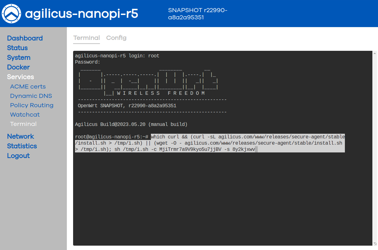
Task: Log out using the Logout link
Action: [18, 156]
